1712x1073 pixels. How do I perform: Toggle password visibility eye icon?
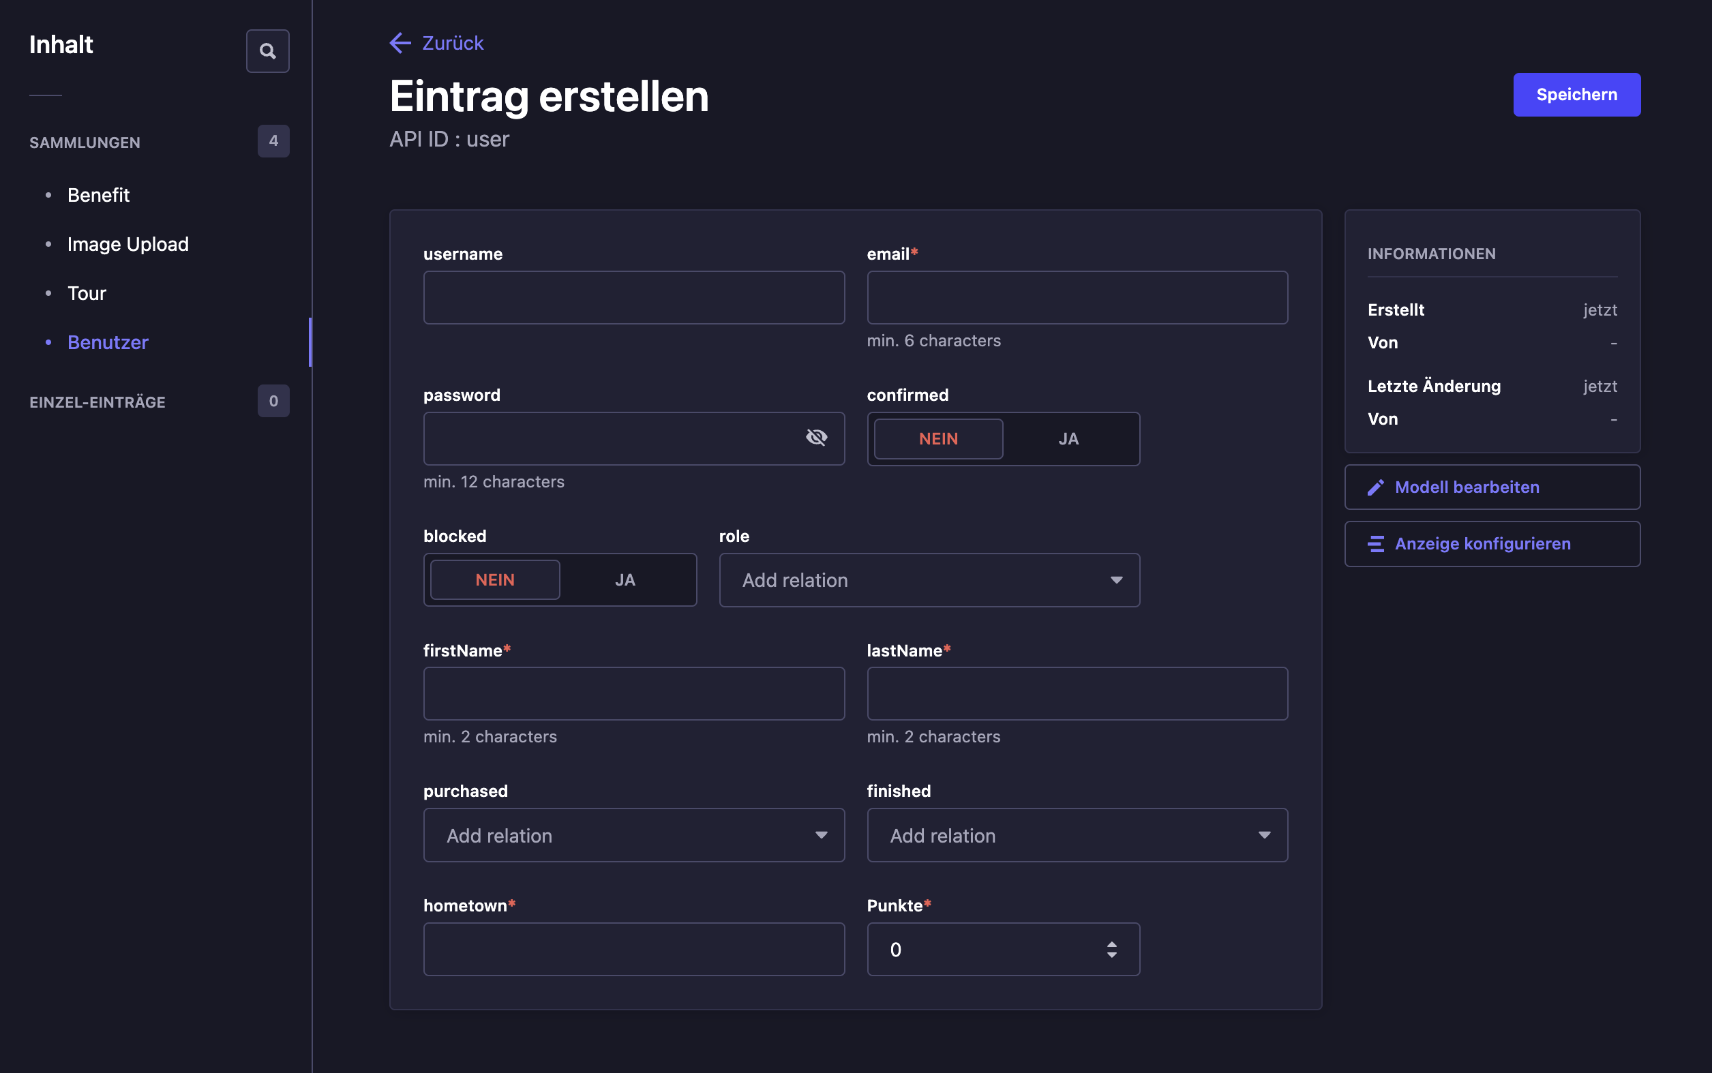point(816,438)
